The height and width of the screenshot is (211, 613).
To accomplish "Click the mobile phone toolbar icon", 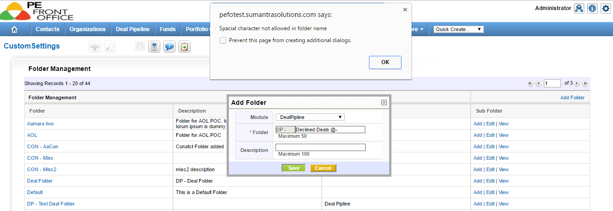I will coord(155,46).
